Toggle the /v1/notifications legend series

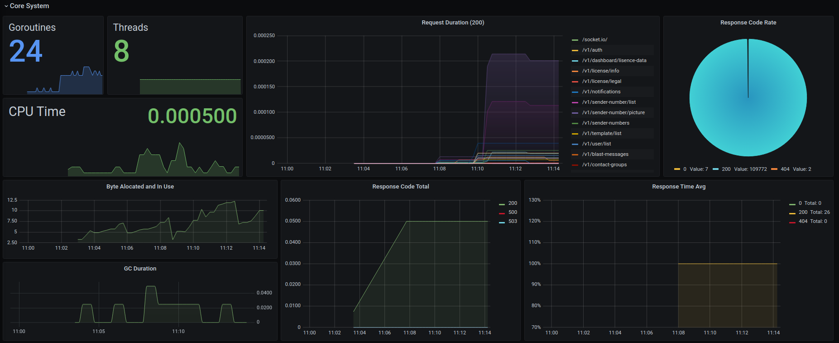[601, 92]
